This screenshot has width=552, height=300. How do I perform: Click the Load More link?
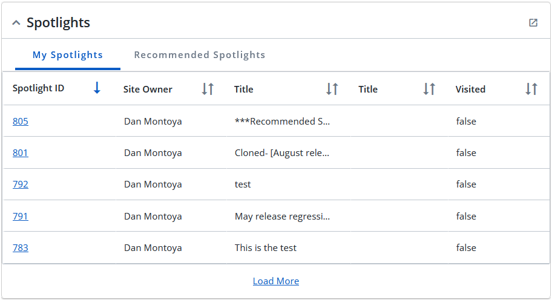pyautogui.click(x=276, y=281)
